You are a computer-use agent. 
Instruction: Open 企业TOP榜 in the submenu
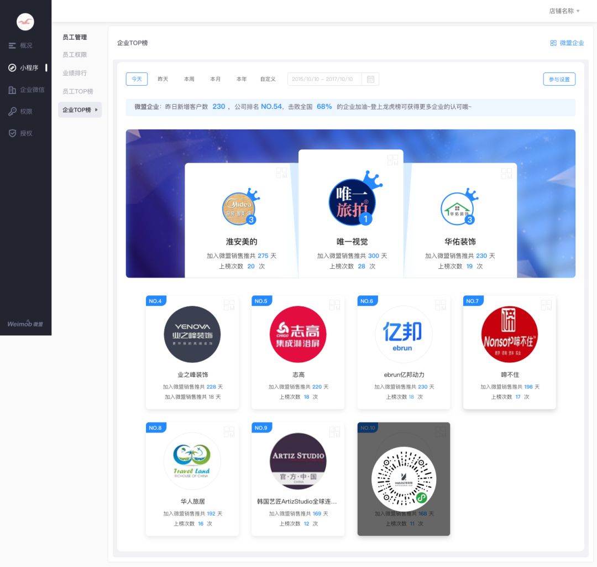coord(80,110)
